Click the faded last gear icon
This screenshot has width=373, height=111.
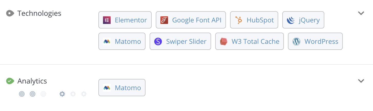[x=84, y=94]
